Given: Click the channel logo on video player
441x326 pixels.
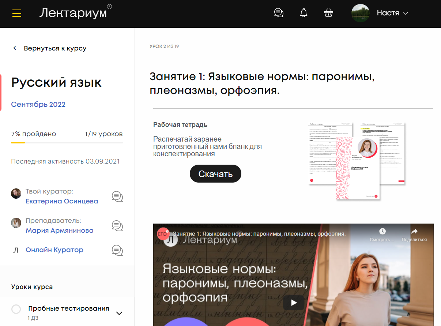Looking at the screenshot, I should 163,235.
